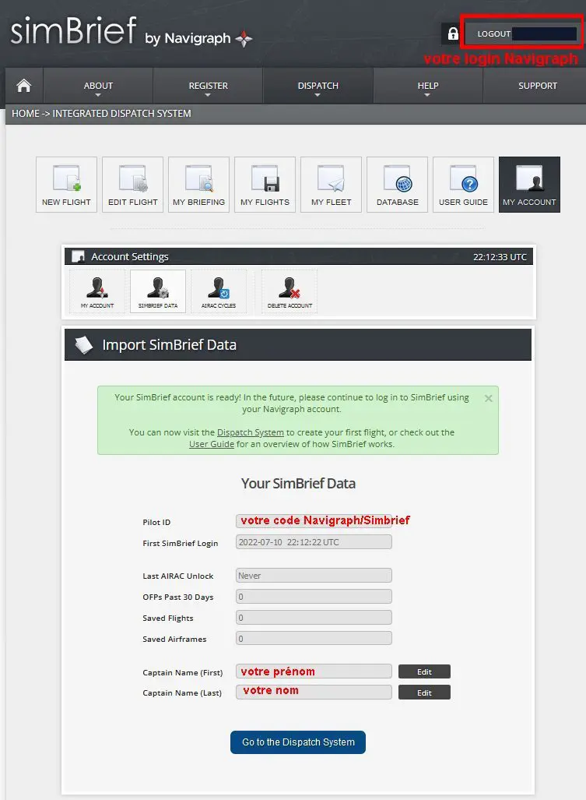Open the New Flight icon
The height and width of the screenshot is (800, 586).
click(x=66, y=185)
